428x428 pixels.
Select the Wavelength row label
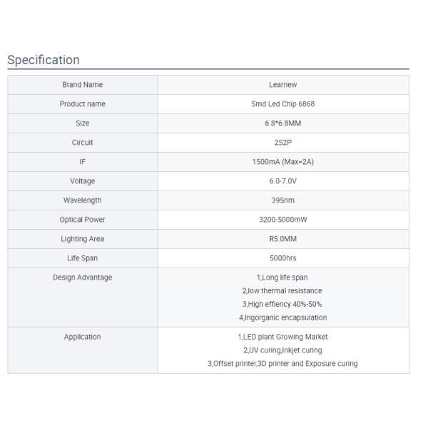pyautogui.click(x=83, y=200)
